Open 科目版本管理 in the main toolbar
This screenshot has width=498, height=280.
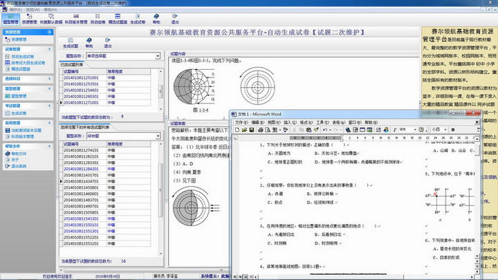coord(76,19)
